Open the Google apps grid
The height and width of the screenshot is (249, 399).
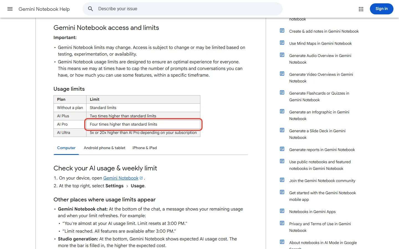361,9
